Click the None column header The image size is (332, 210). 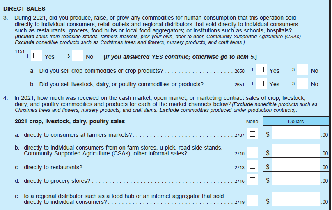[252, 122]
